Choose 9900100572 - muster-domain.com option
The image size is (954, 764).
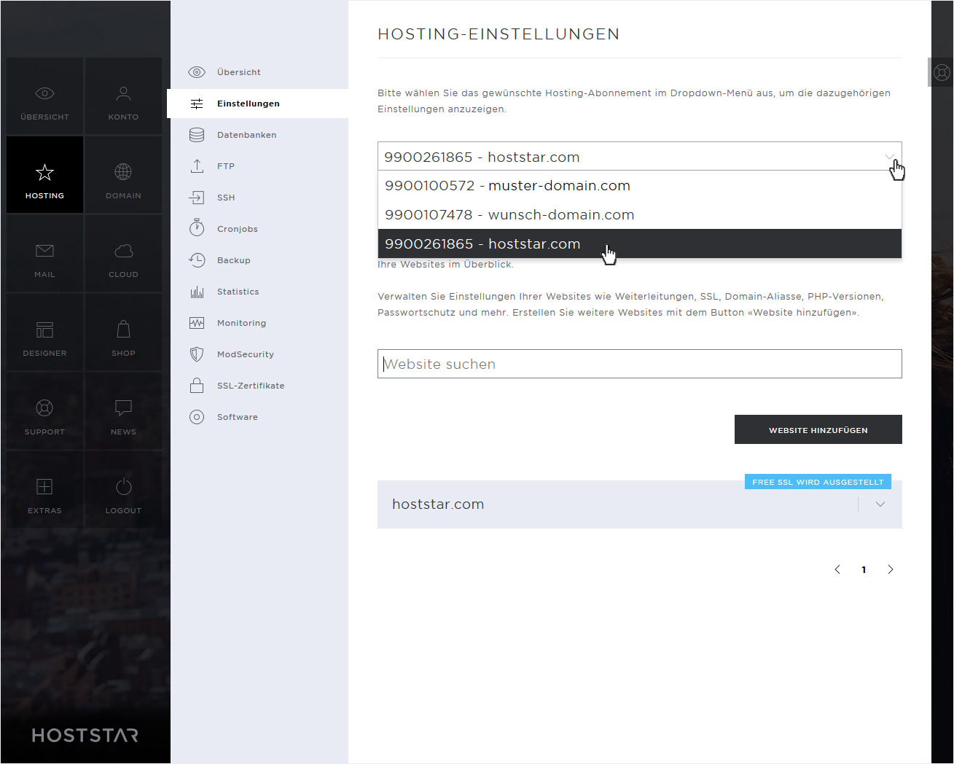(640, 186)
